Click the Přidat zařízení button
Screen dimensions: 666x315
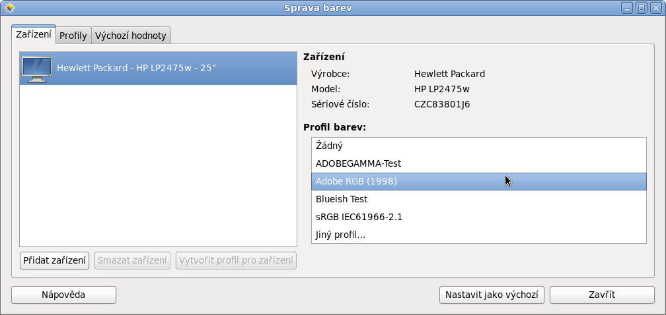[54, 260]
